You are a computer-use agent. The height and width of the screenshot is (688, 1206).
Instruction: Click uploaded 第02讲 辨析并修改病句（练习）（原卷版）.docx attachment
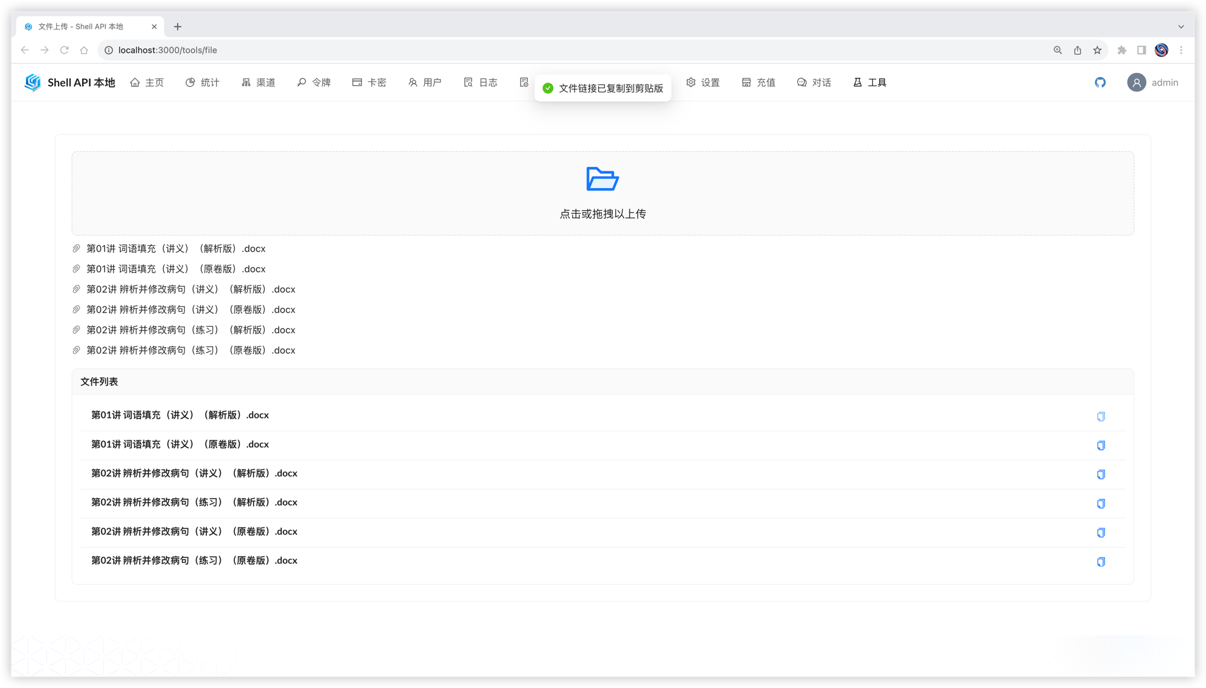pos(191,350)
